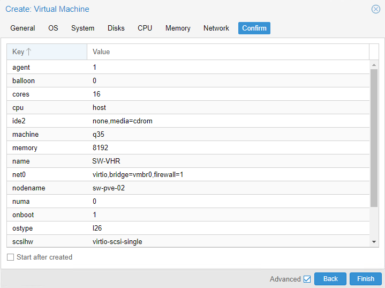Image resolution: width=385 pixels, height=288 pixels.
Task: Open the OS tab
Action: pyautogui.click(x=53, y=28)
